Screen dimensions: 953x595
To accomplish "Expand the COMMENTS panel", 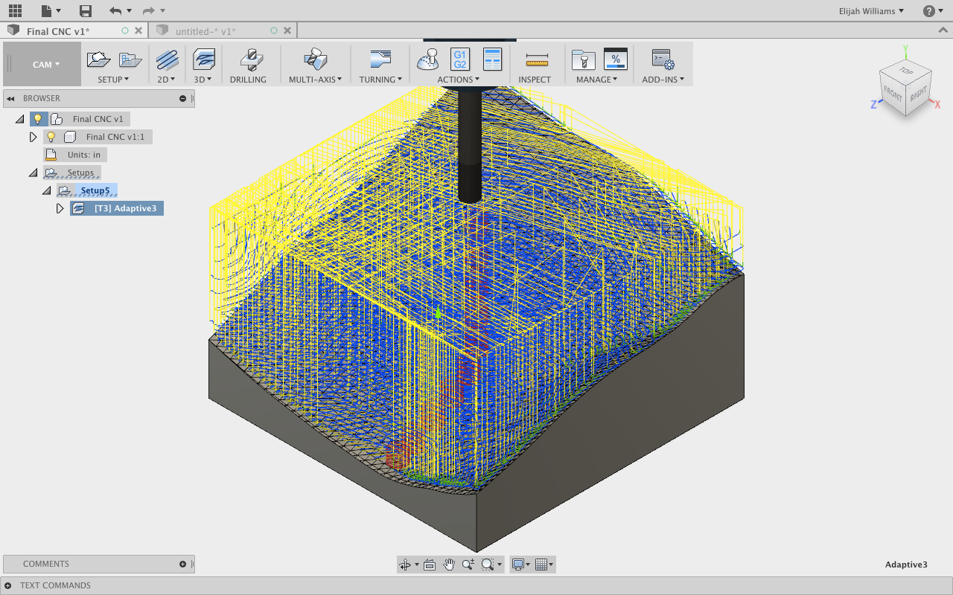I will coord(183,564).
